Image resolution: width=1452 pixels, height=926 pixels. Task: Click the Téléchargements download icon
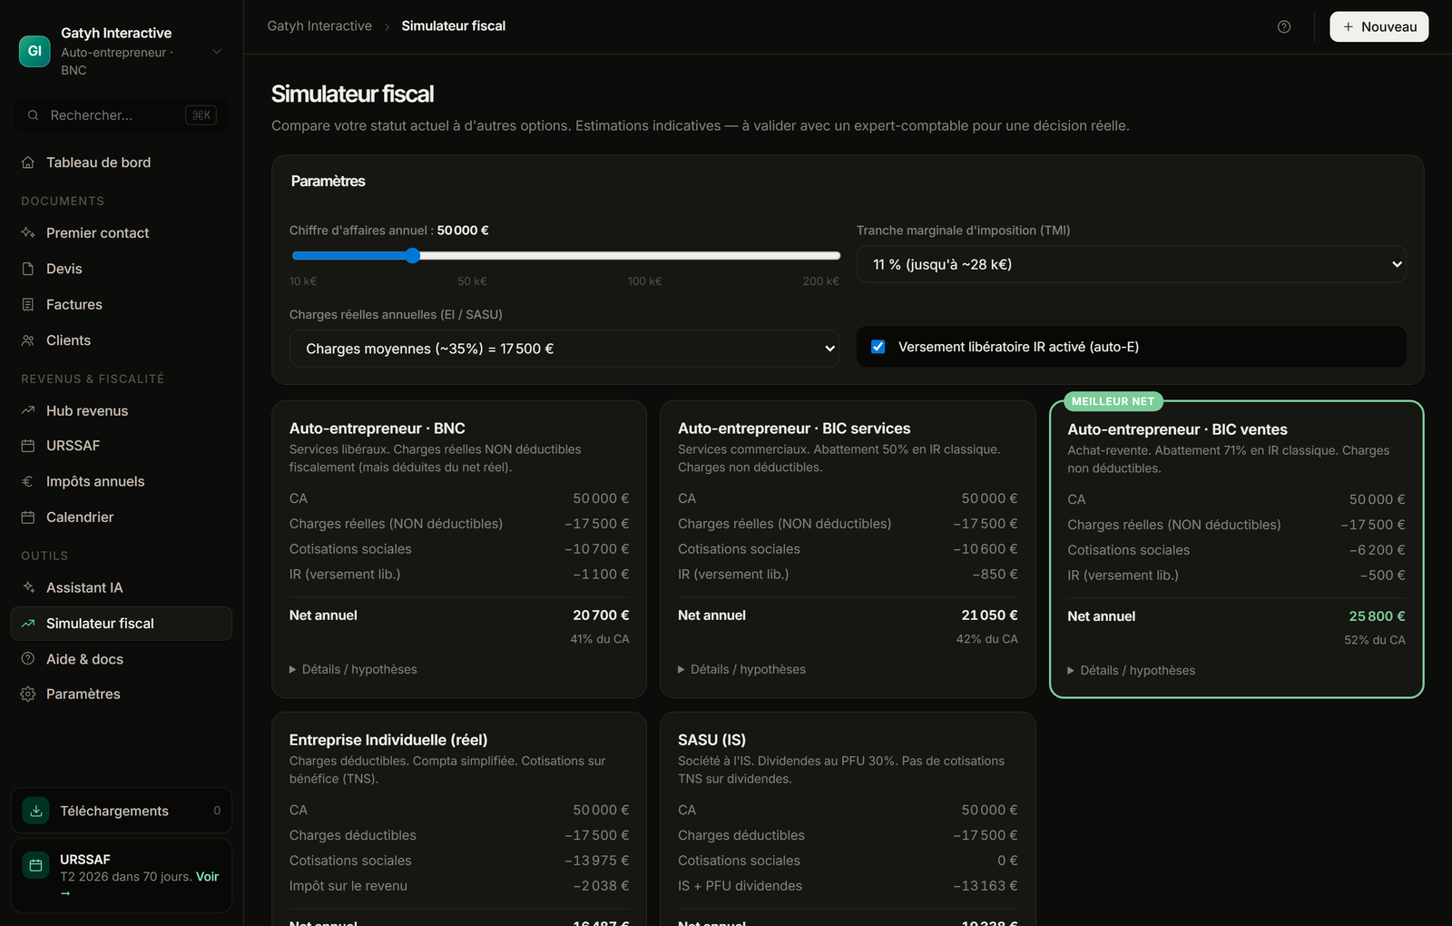[x=36, y=811]
